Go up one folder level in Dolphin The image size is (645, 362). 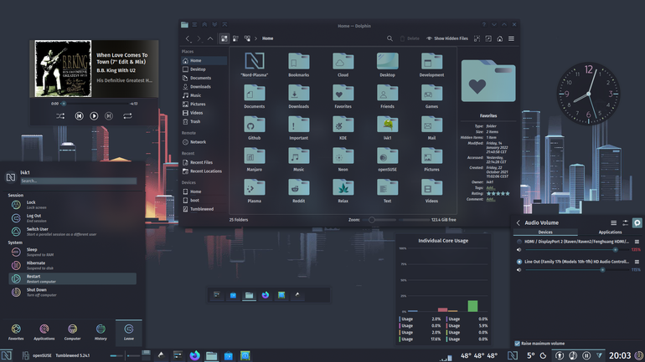(210, 38)
